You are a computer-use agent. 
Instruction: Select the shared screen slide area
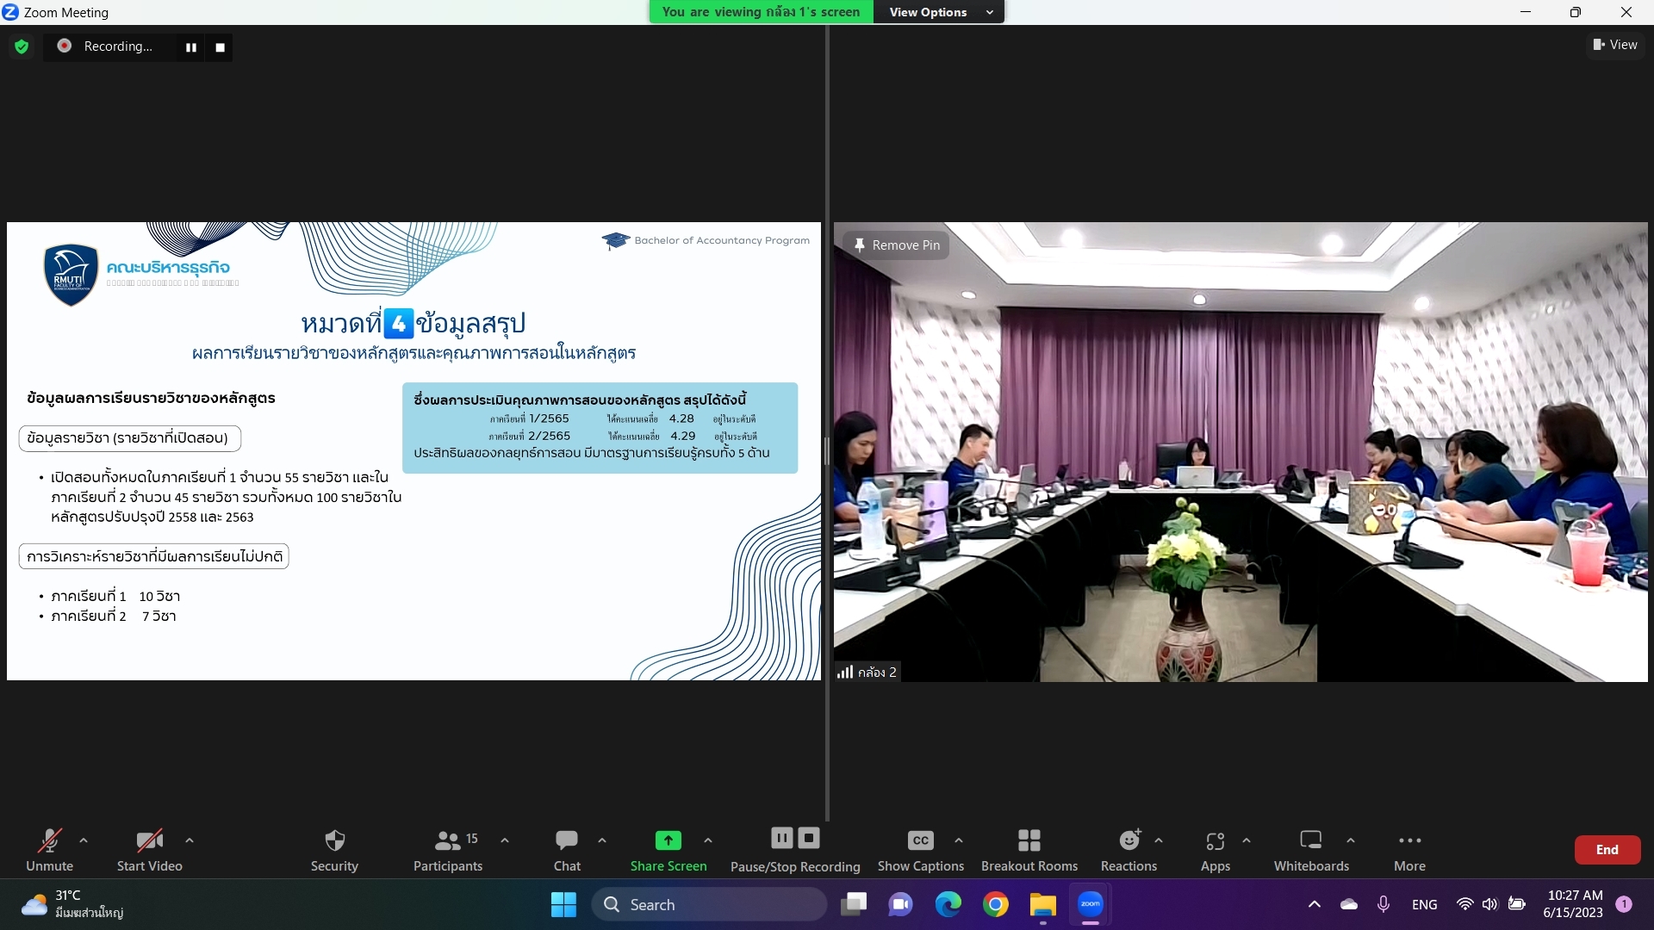coord(413,451)
